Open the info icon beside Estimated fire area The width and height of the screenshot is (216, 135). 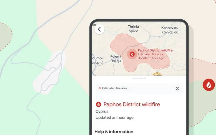pyautogui.click(x=177, y=89)
